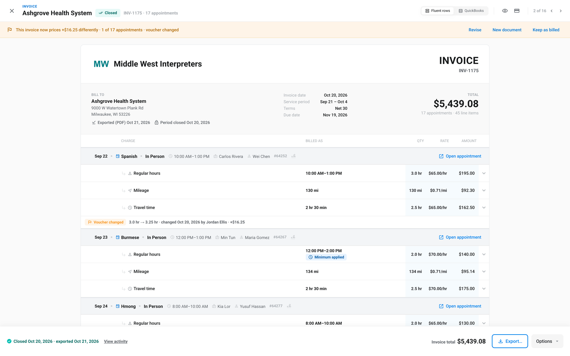
Task: Click green check icon by Closed Oct 20
Action: click(x=9, y=341)
